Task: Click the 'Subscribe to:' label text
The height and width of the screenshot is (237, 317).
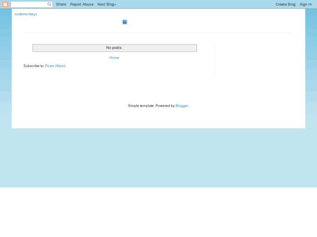Action: pyautogui.click(x=34, y=66)
